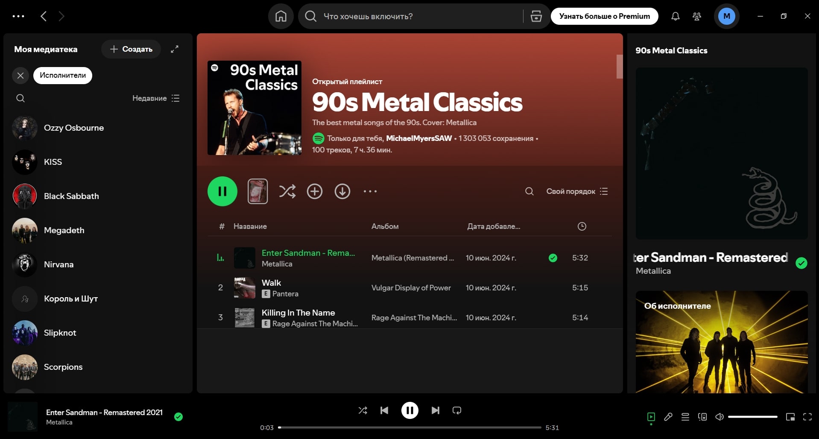The image size is (819, 439).
Task: Skip to previous track
Action: (384, 410)
